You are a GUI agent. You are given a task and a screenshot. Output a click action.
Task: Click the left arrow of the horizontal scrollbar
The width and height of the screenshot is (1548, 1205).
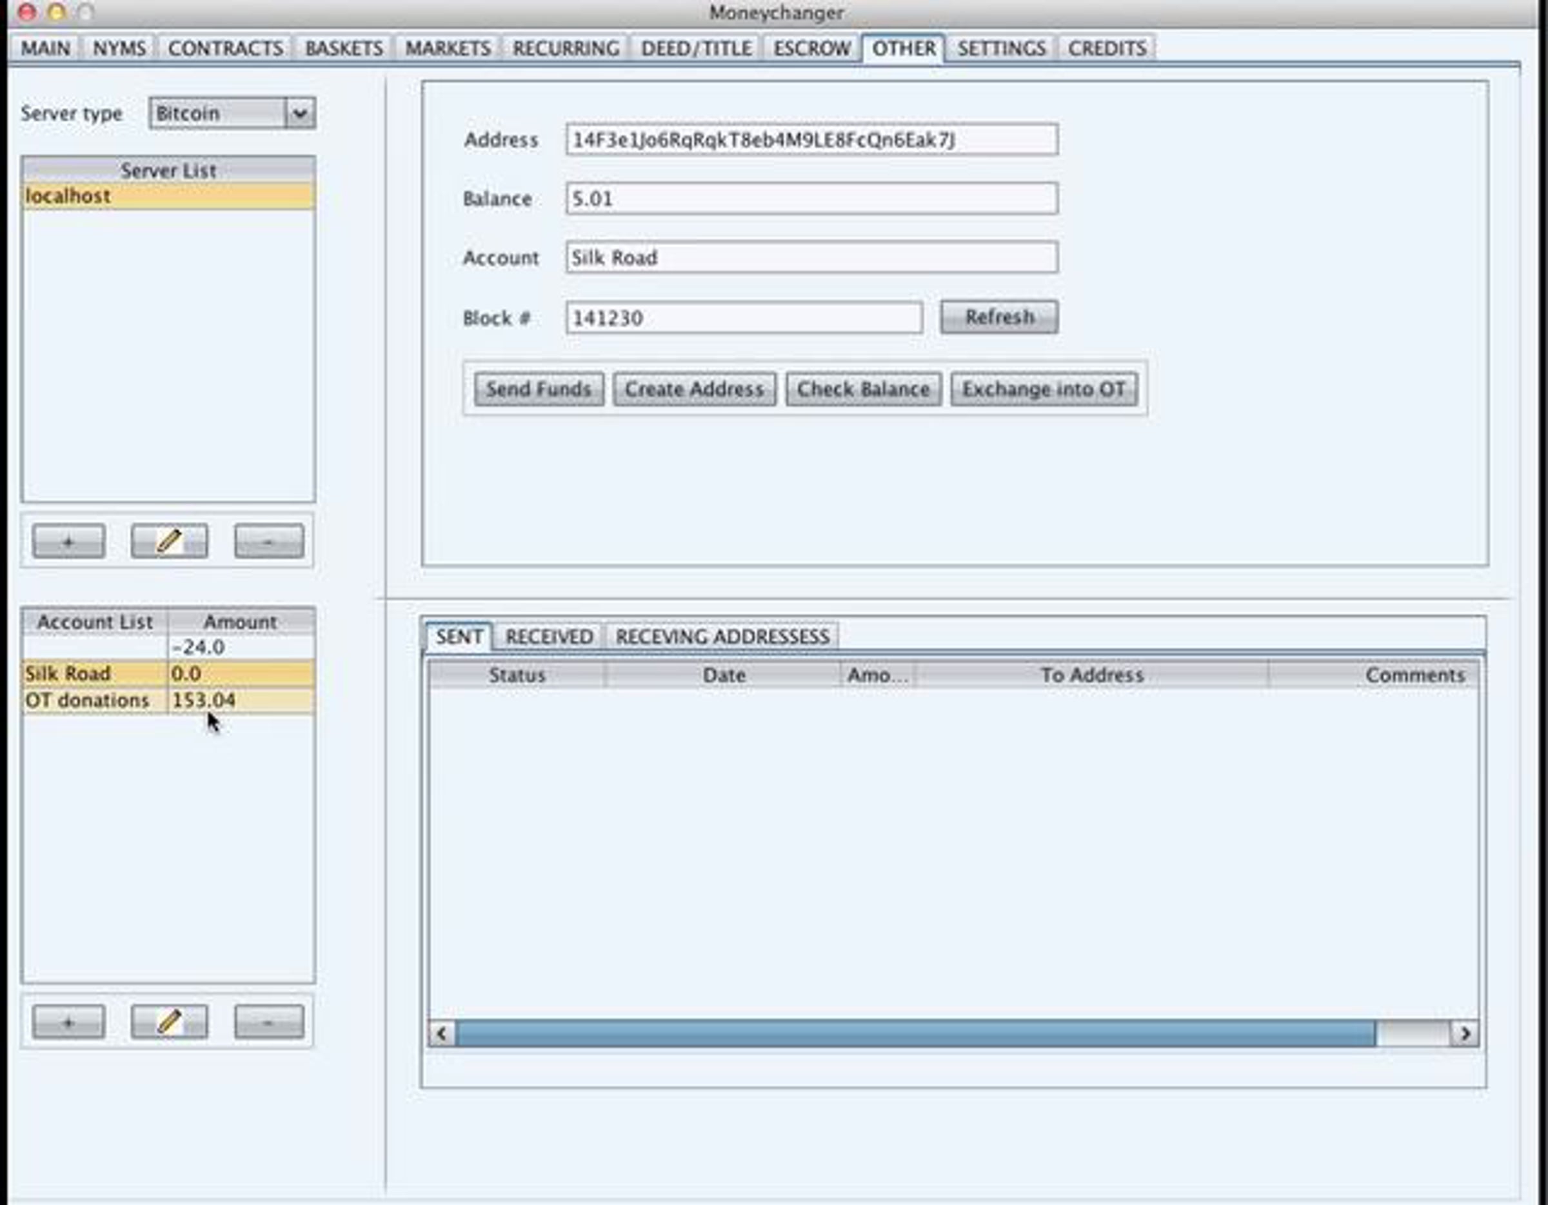click(442, 1033)
